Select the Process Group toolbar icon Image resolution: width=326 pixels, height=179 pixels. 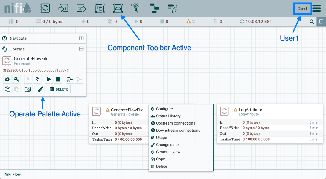pyautogui.click(x=100, y=8)
